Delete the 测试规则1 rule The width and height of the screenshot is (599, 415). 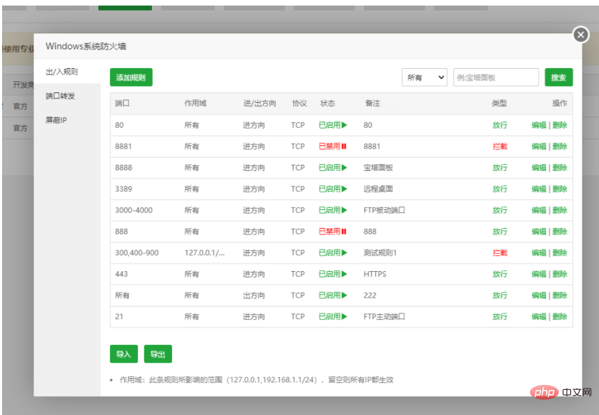(x=560, y=253)
